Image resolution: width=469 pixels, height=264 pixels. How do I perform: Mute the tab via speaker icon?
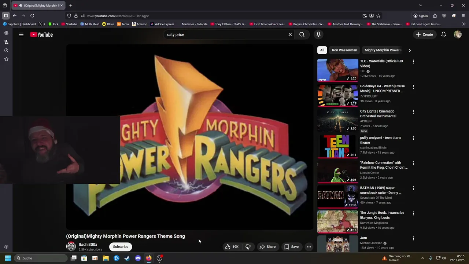pyautogui.click(x=21, y=5)
